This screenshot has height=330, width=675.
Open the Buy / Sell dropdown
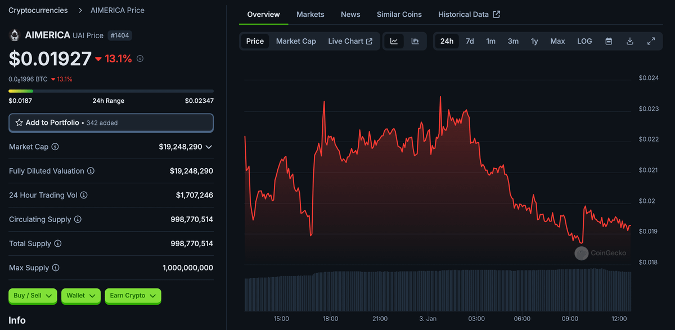[x=33, y=296]
